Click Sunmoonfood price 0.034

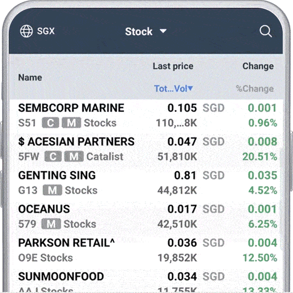click(182, 276)
